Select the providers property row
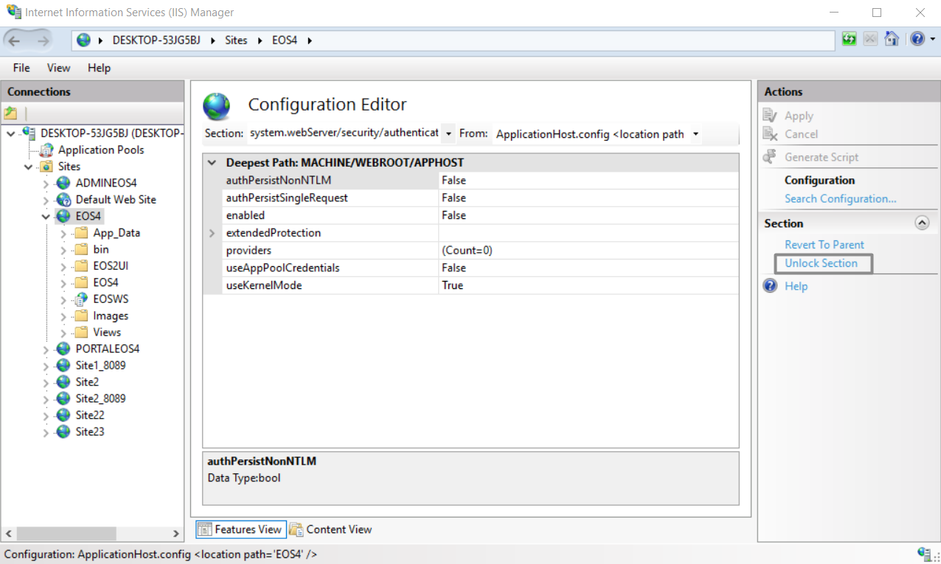 480,251
